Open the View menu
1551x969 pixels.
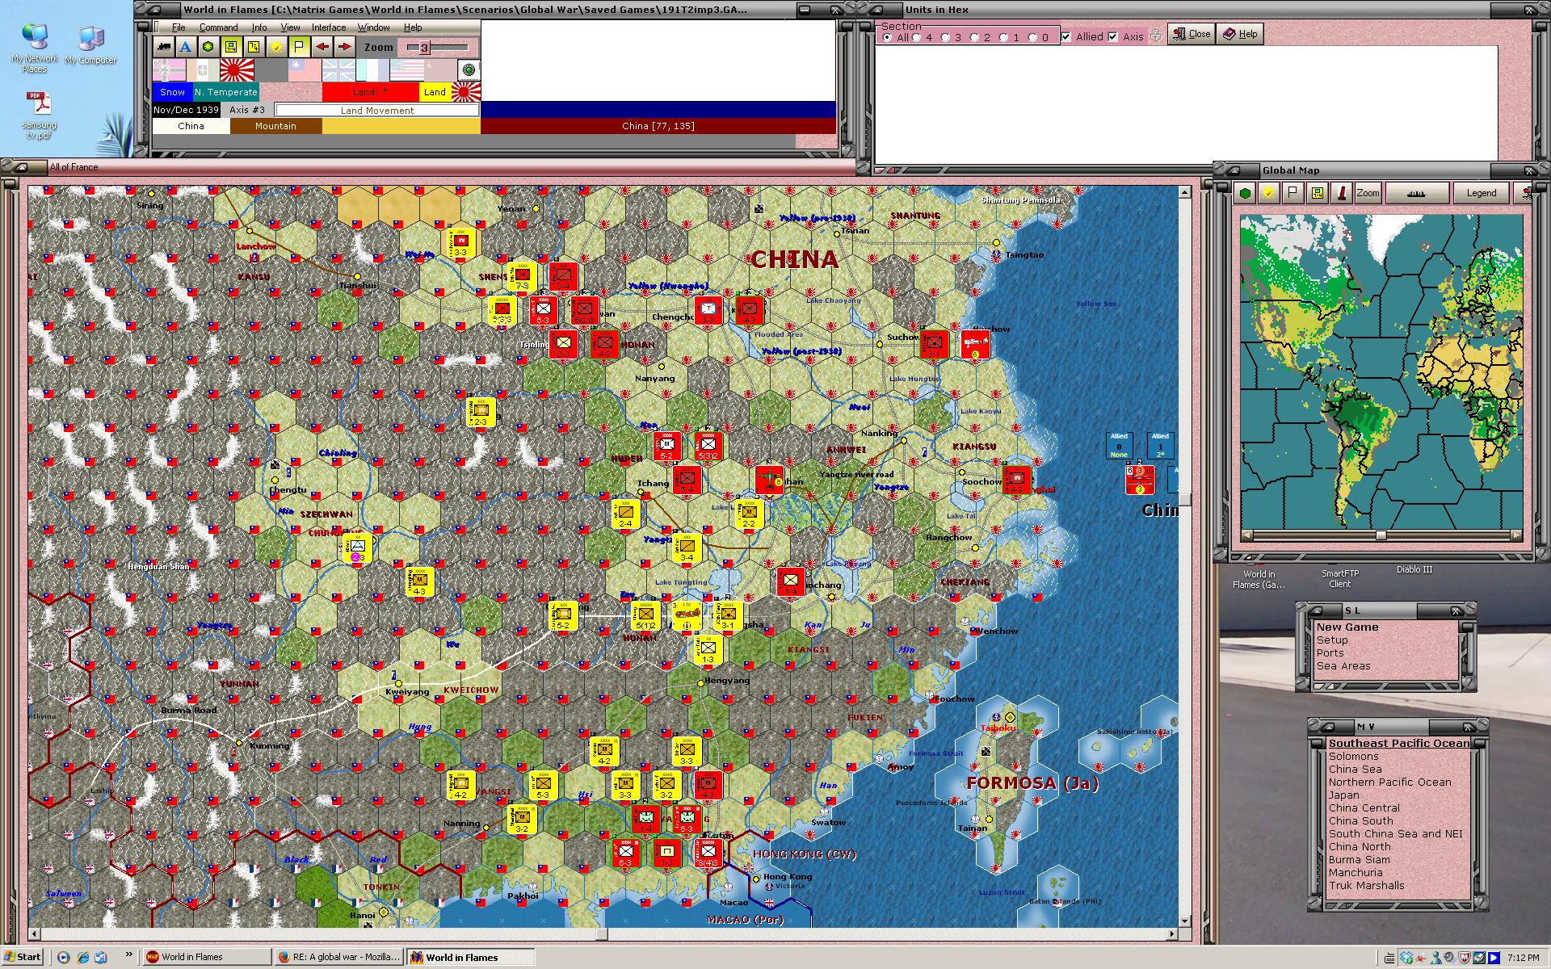(x=290, y=27)
